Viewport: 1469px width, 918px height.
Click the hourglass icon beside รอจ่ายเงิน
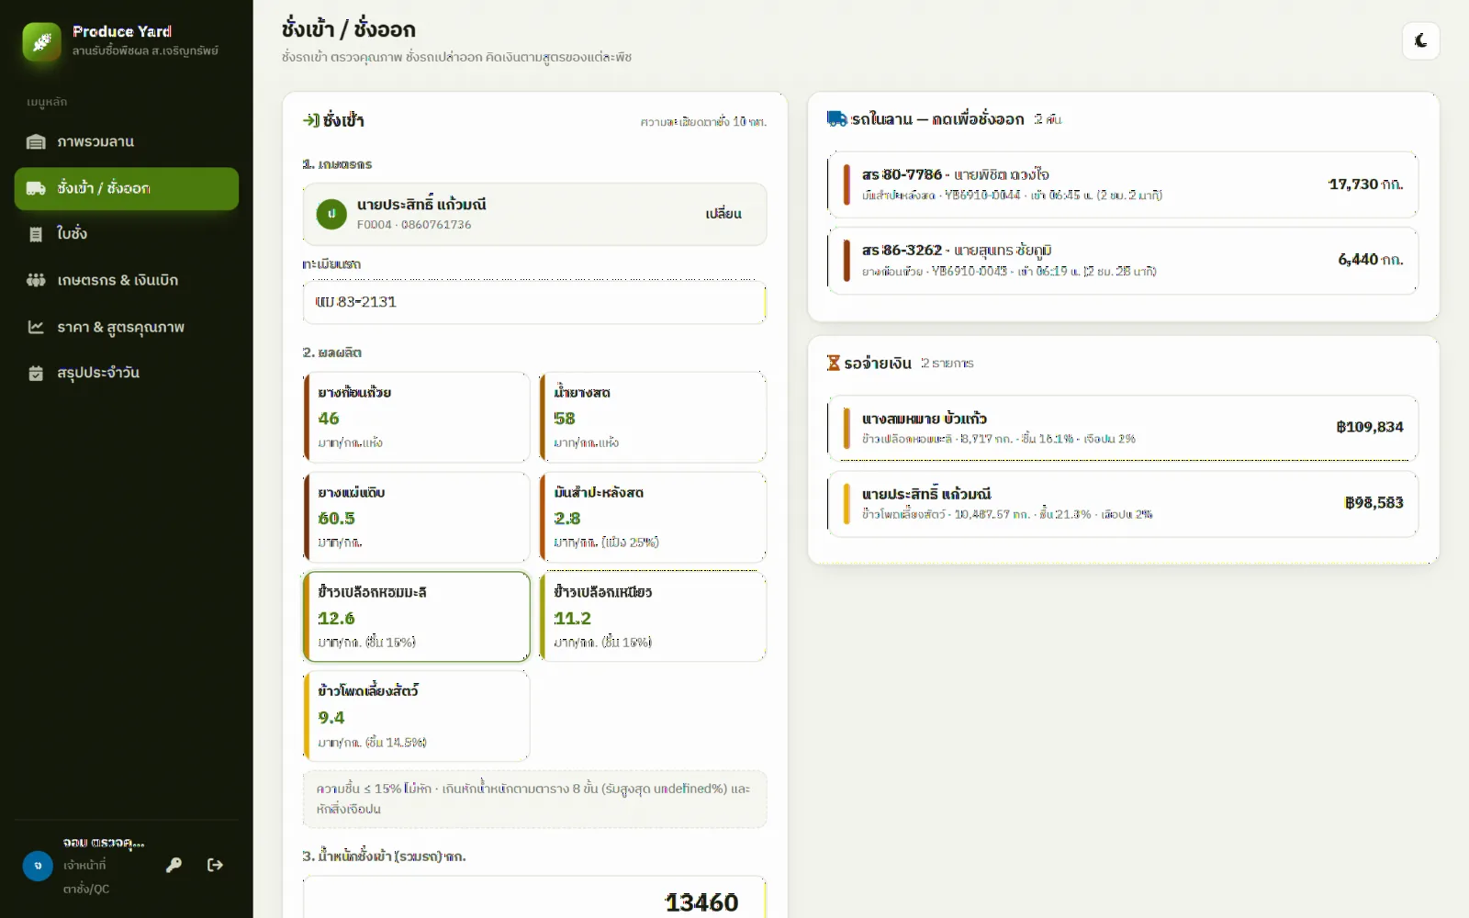[x=833, y=363]
